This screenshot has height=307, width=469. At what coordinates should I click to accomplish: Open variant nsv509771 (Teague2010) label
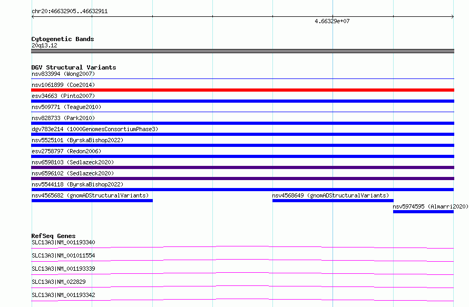(x=66, y=107)
